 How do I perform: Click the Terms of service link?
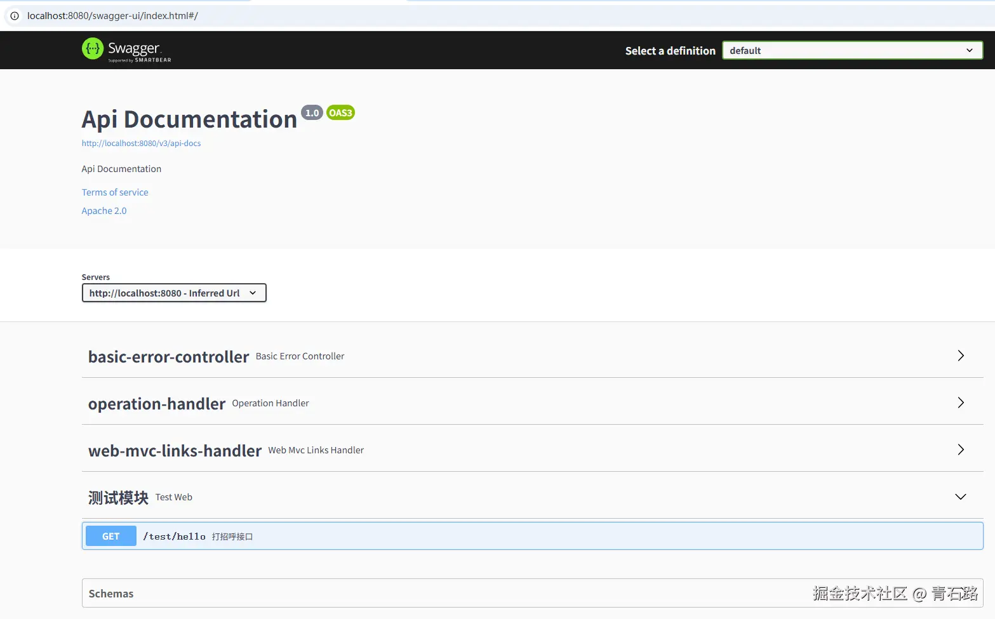point(115,192)
